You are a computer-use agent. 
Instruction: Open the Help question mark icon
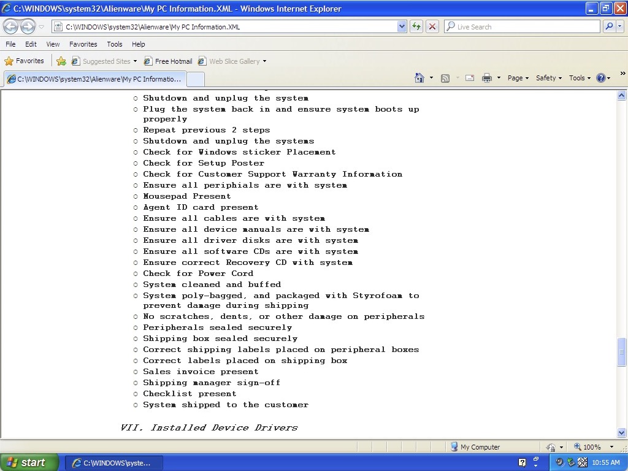click(x=600, y=78)
